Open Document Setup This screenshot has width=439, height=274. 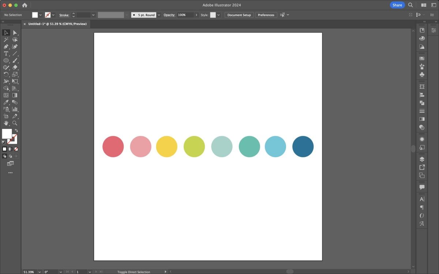[239, 15]
